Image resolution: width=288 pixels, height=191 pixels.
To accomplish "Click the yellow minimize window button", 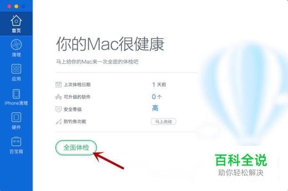I will 16,6.
